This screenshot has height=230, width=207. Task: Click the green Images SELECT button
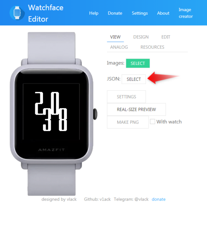pyautogui.click(x=138, y=63)
